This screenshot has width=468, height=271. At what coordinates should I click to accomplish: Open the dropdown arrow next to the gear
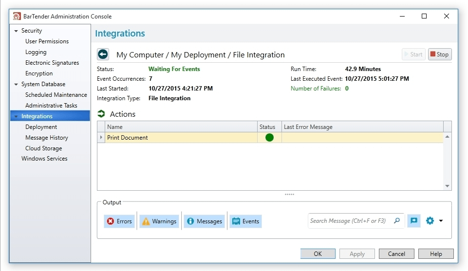(x=441, y=221)
